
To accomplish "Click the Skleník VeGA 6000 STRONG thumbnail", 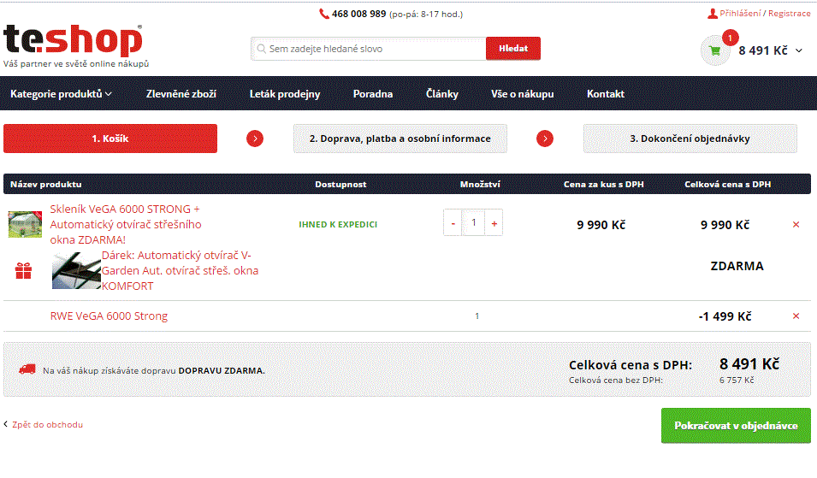I will [x=25, y=224].
